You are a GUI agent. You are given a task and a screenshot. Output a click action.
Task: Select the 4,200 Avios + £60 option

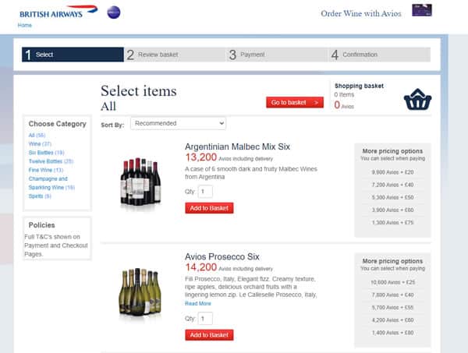392,320
